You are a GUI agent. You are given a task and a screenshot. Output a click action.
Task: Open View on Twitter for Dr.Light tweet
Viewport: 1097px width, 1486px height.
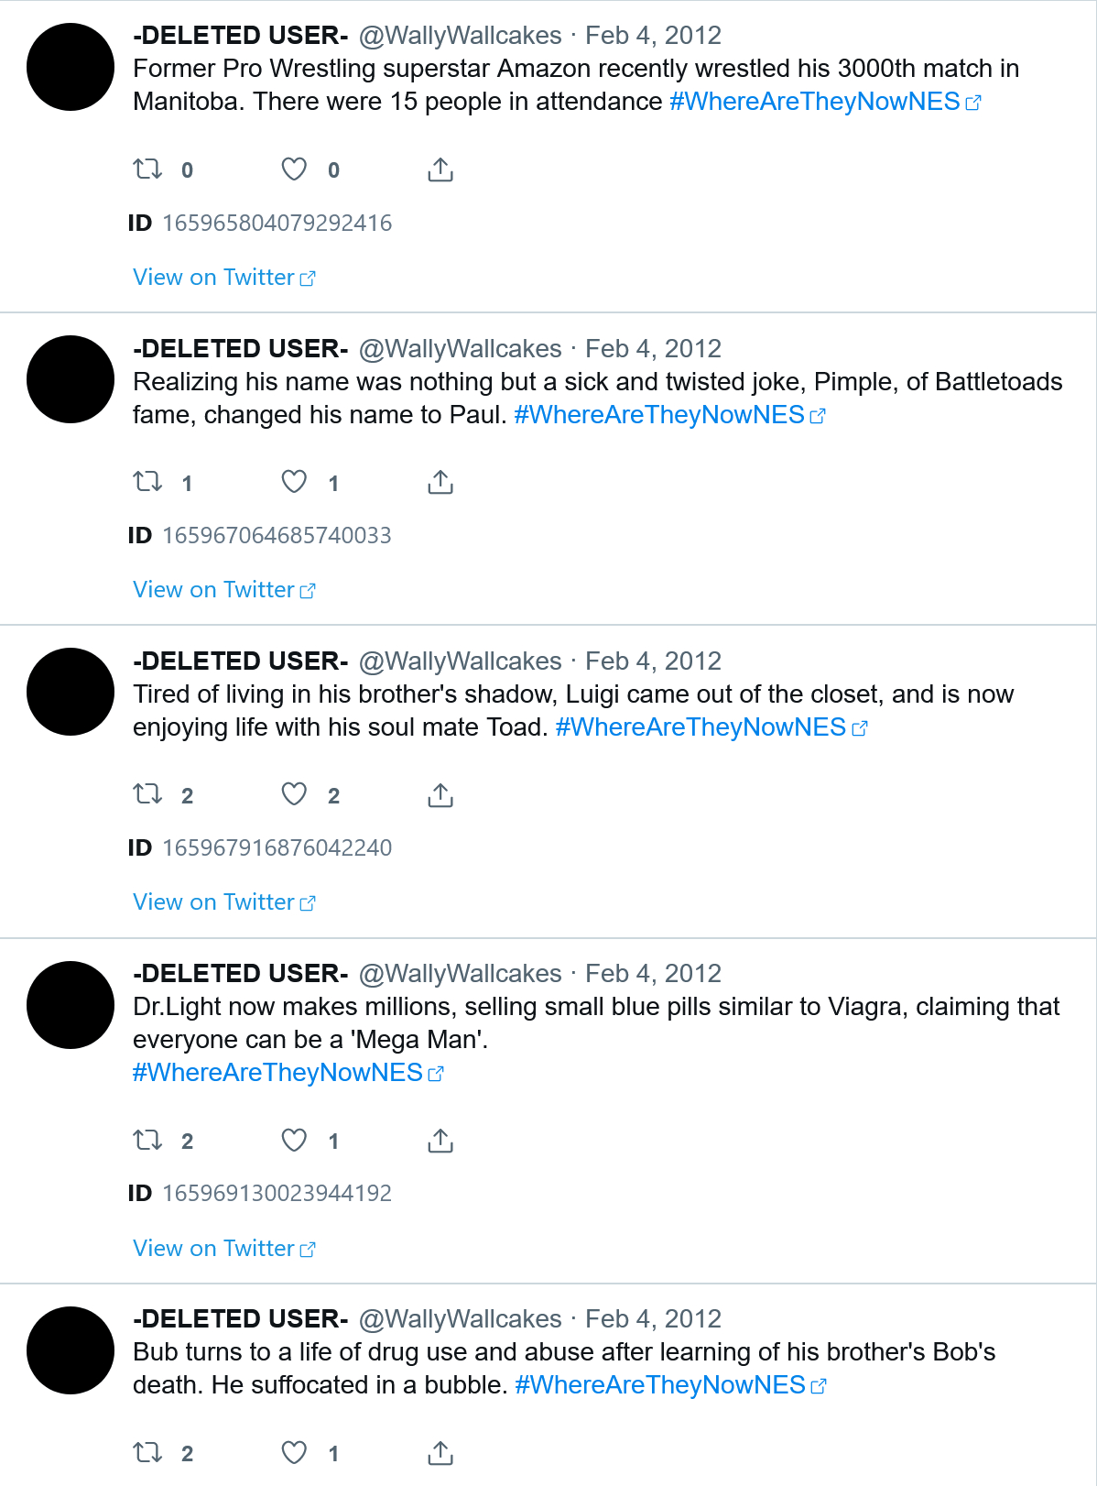pyautogui.click(x=224, y=1248)
